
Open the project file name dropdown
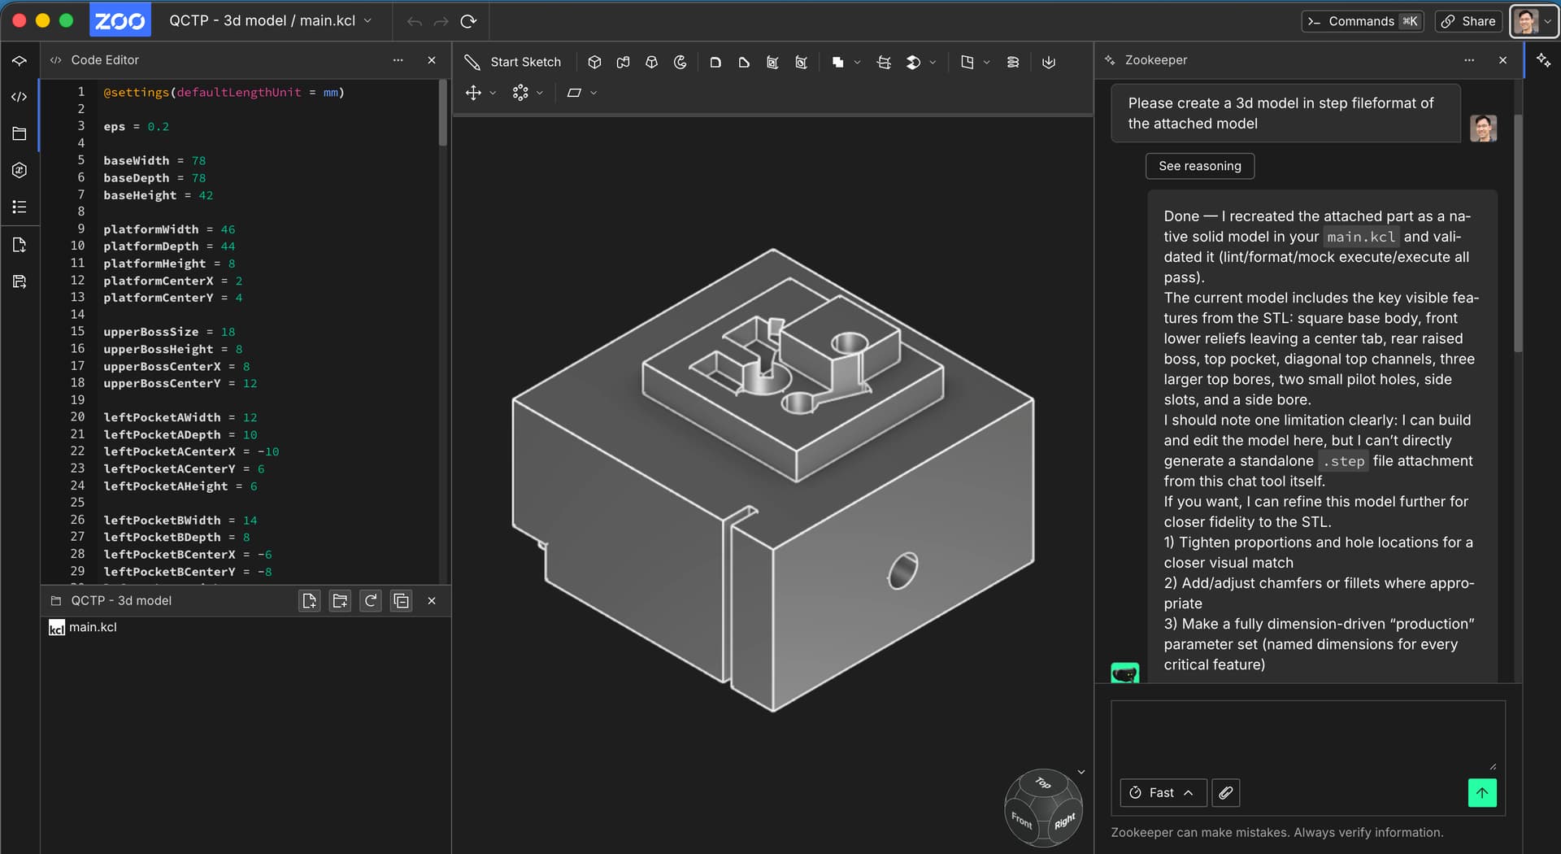[x=367, y=21]
